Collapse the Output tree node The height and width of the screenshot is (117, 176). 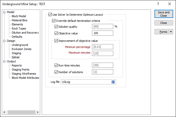(x=4, y=61)
